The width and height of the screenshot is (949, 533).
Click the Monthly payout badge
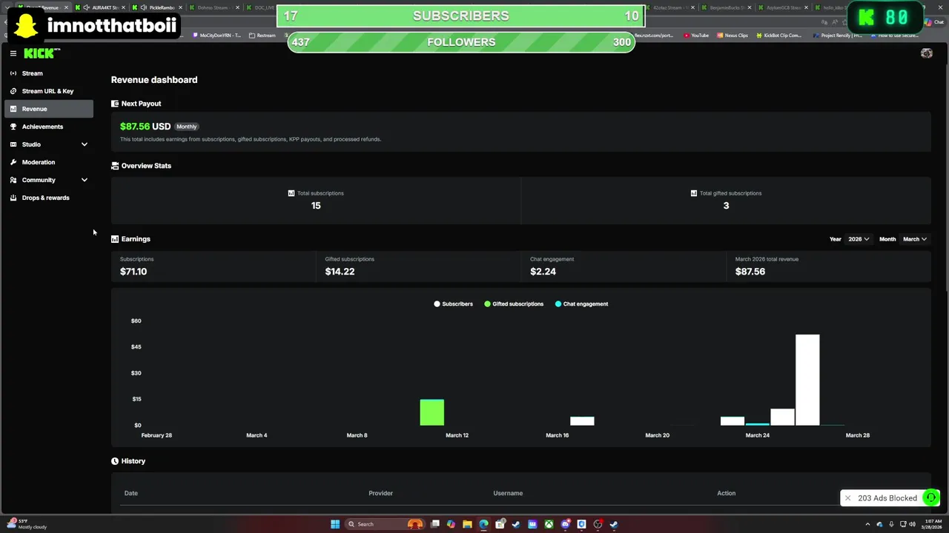(x=186, y=127)
